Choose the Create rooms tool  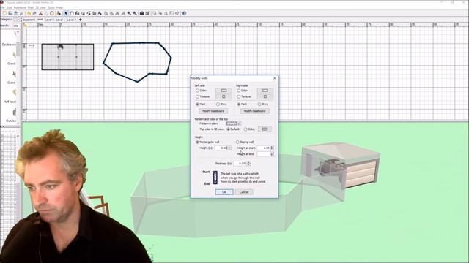(83, 13)
